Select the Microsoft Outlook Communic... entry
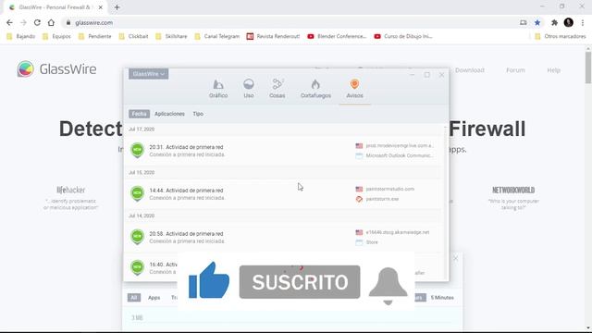592x333 pixels. [x=399, y=155]
